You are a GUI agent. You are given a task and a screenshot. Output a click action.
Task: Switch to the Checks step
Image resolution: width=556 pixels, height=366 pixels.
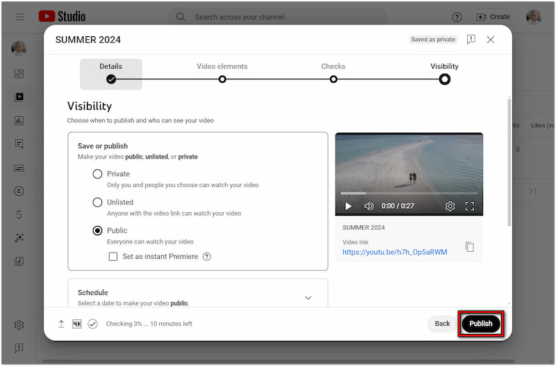[x=333, y=79]
